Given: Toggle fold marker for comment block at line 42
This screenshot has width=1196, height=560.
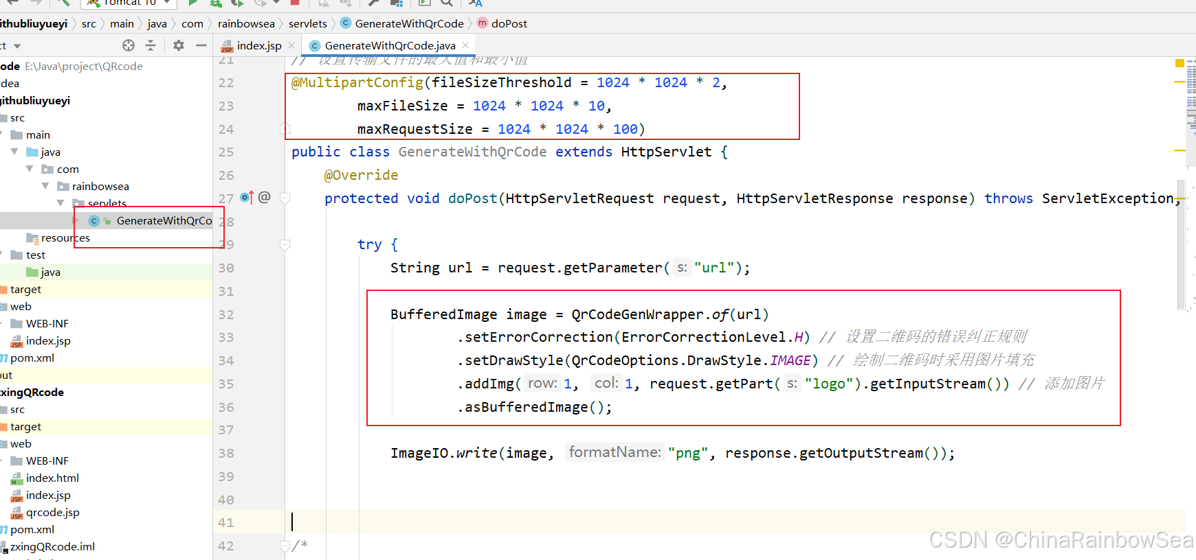Looking at the screenshot, I should click(285, 546).
